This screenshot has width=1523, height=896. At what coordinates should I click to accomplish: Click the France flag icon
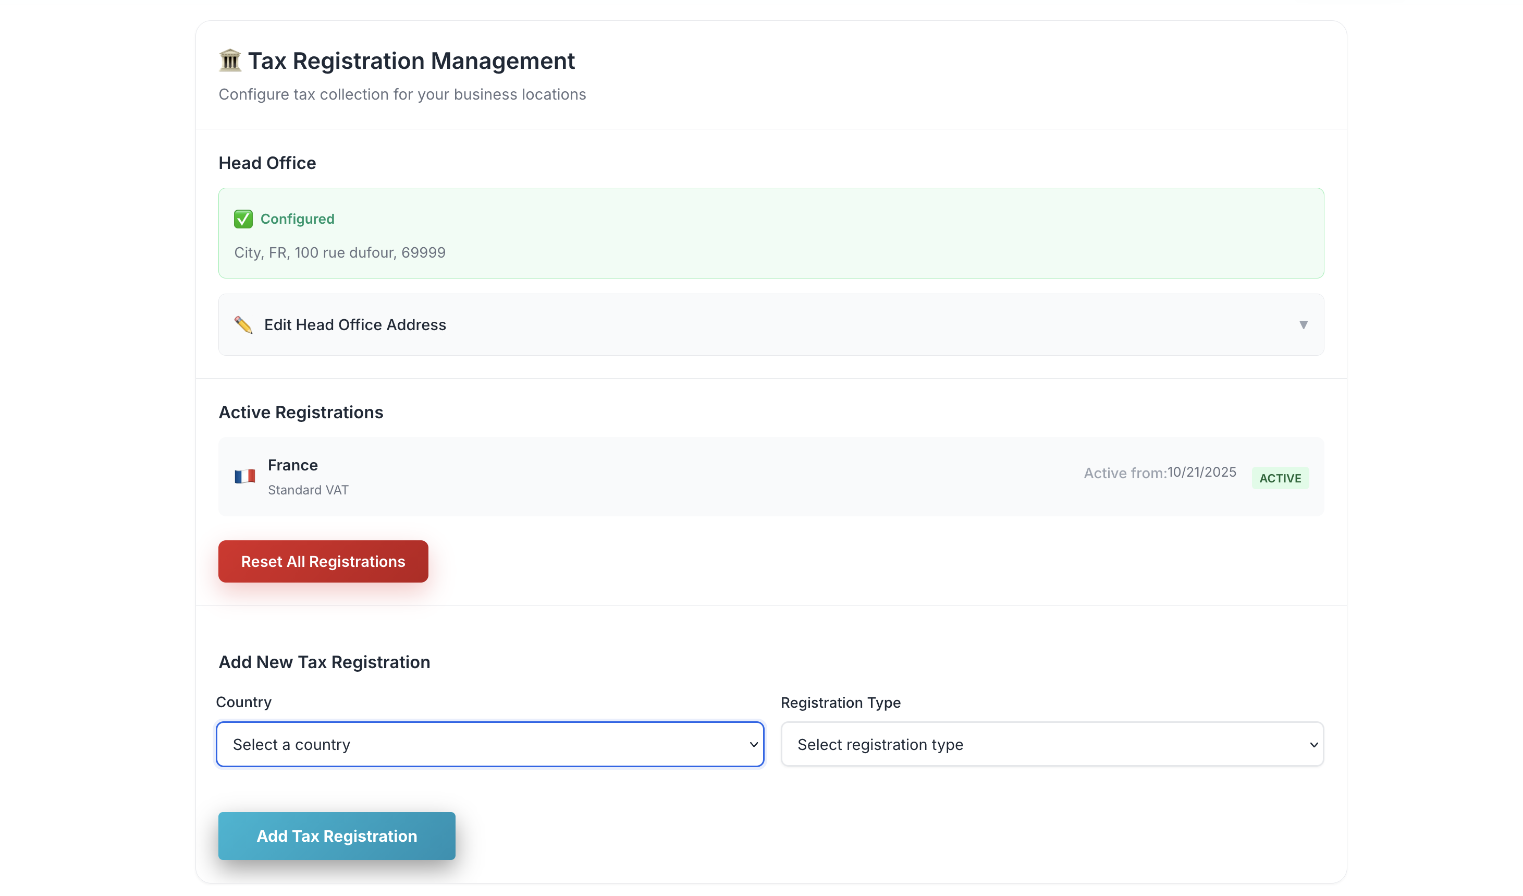tap(245, 476)
